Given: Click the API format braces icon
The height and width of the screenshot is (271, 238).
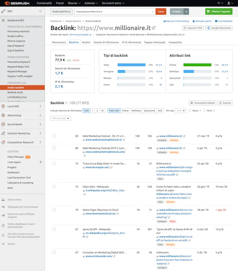Looking at the screenshot, I should coord(3,235).
